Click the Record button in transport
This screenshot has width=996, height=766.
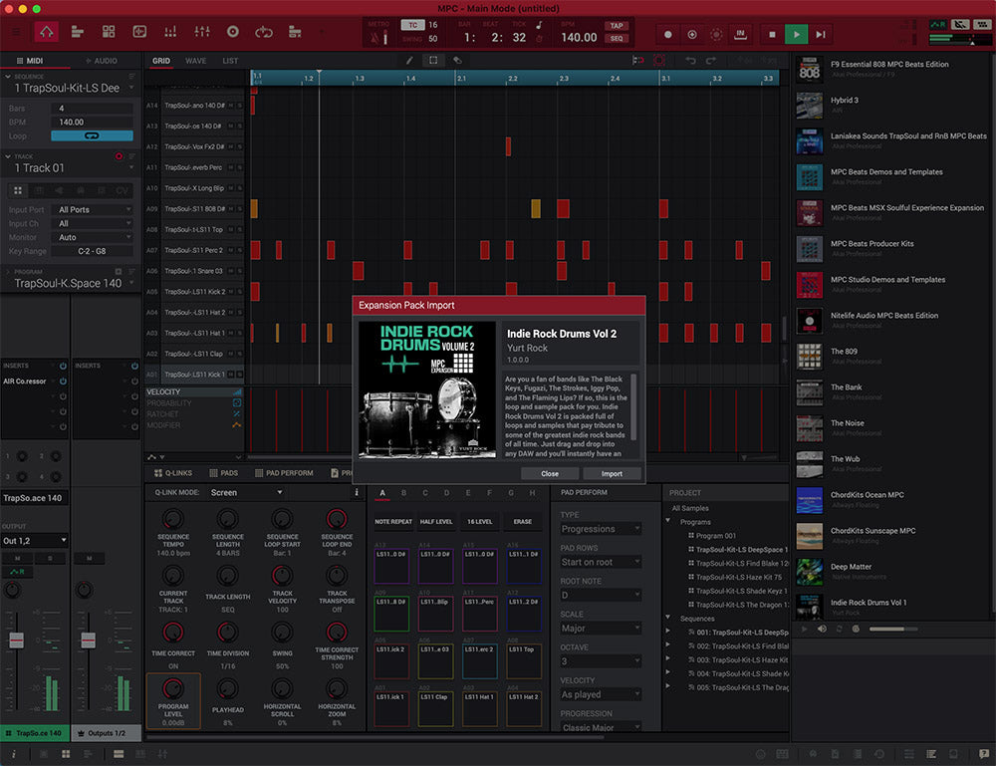tap(667, 34)
